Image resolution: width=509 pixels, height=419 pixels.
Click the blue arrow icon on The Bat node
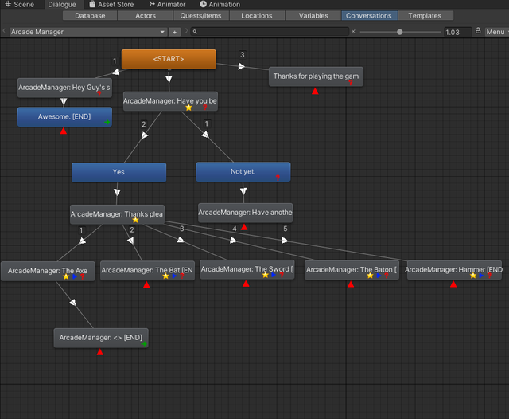pos(174,276)
